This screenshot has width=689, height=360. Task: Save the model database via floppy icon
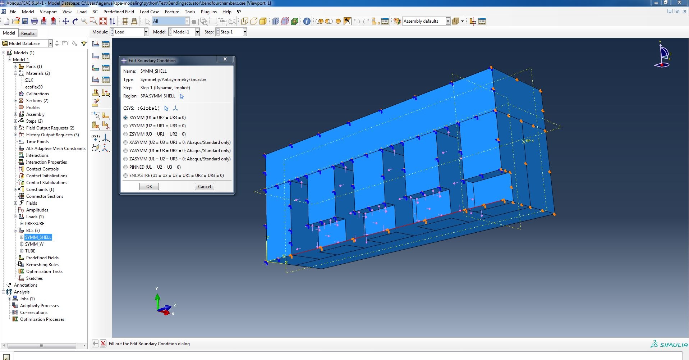pos(25,21)
